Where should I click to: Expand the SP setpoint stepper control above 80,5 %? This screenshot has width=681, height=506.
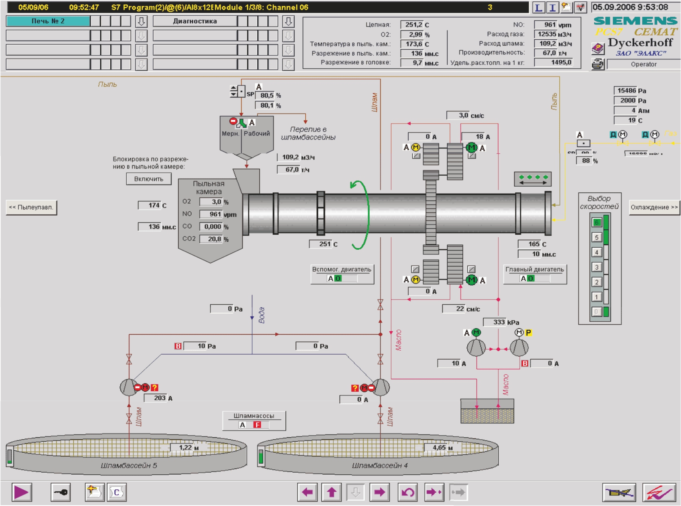click(234, 90)
